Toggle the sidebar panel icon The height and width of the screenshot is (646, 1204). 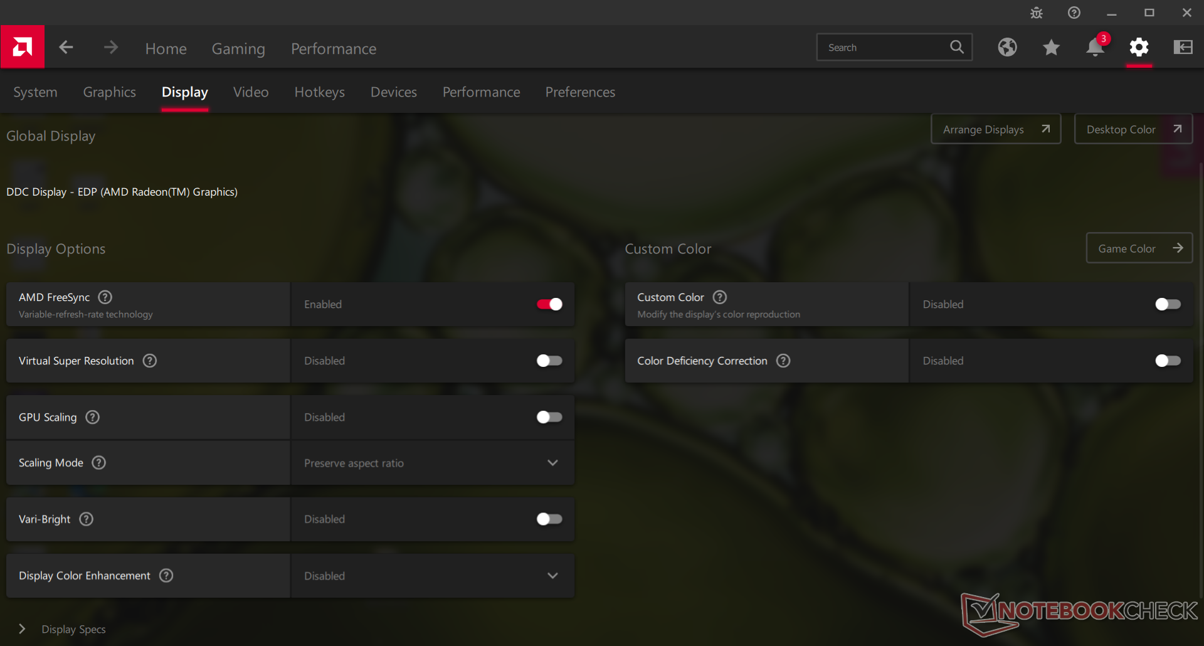(1183, 48)
